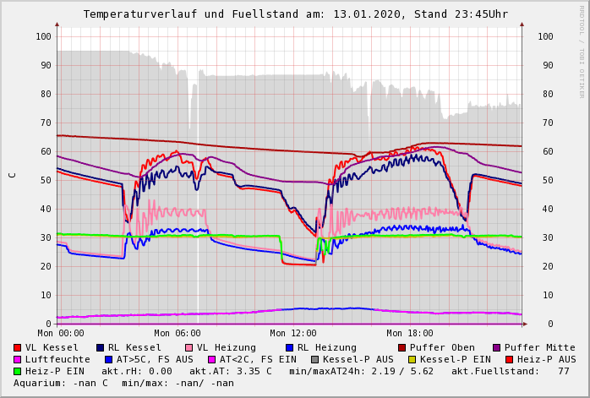Click the red VL Kessel legend swatch
This screenshot has width=590, height=398.
point(18,347)
